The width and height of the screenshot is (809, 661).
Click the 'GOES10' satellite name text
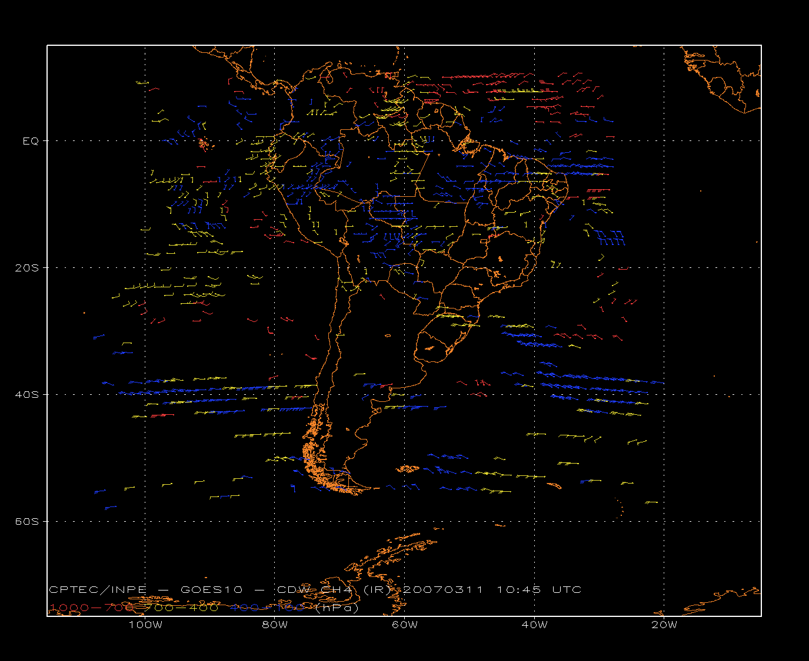[x=210, y=590]
